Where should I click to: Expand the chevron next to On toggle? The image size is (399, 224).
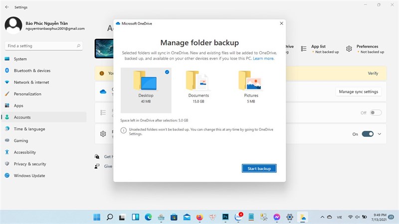380,134
